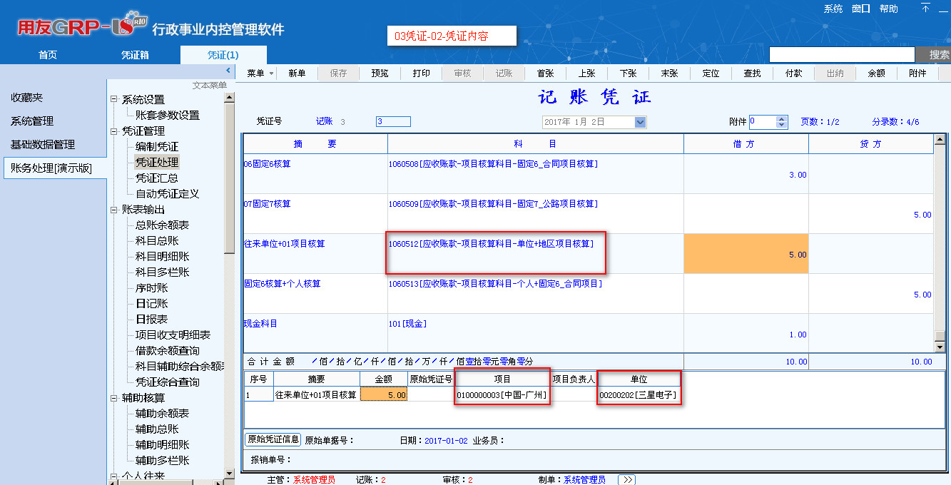This screenshot has height=485, width=951.
Task: Click 预览 to preview the voucher
Action: coord(380,73)
